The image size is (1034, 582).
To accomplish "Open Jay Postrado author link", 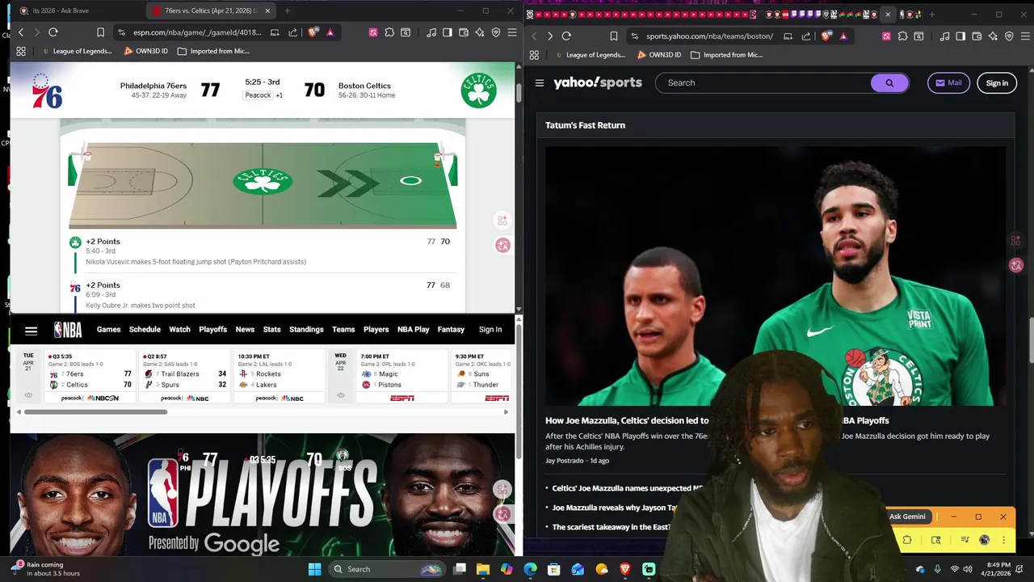I will click(564, 461).
